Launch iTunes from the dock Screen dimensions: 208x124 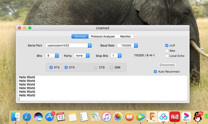tap(107, 117)
